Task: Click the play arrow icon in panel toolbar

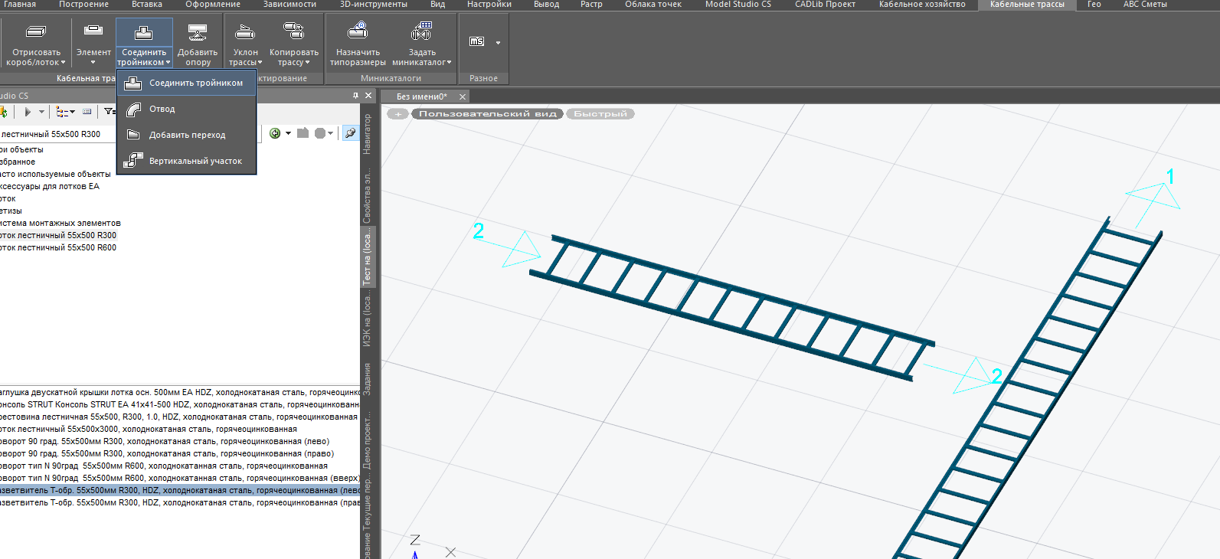Action: [x=28, y=112]
